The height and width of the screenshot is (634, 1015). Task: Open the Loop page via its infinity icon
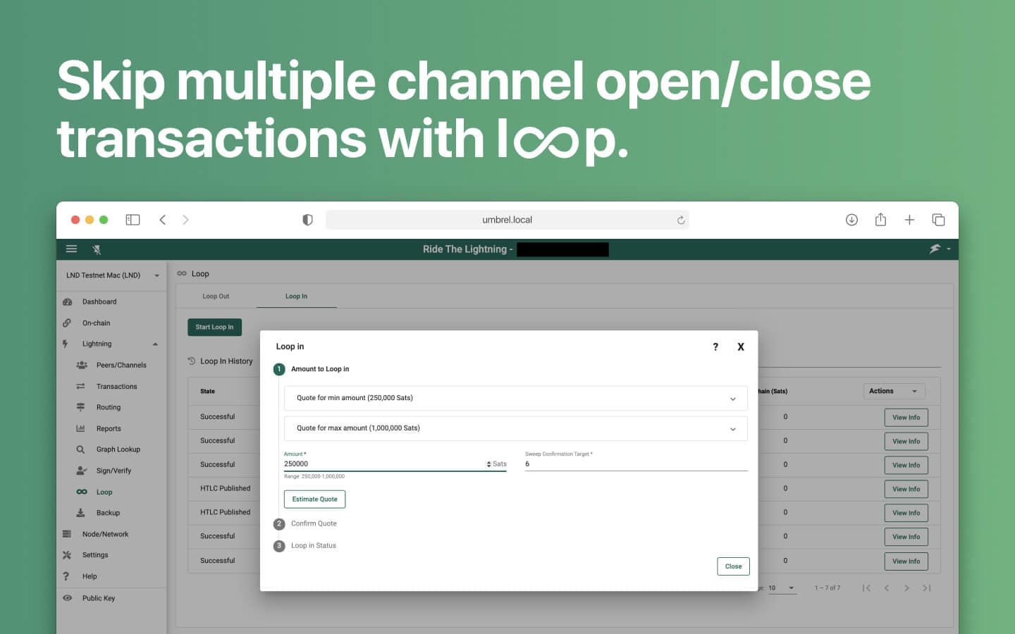pos(82,492)
